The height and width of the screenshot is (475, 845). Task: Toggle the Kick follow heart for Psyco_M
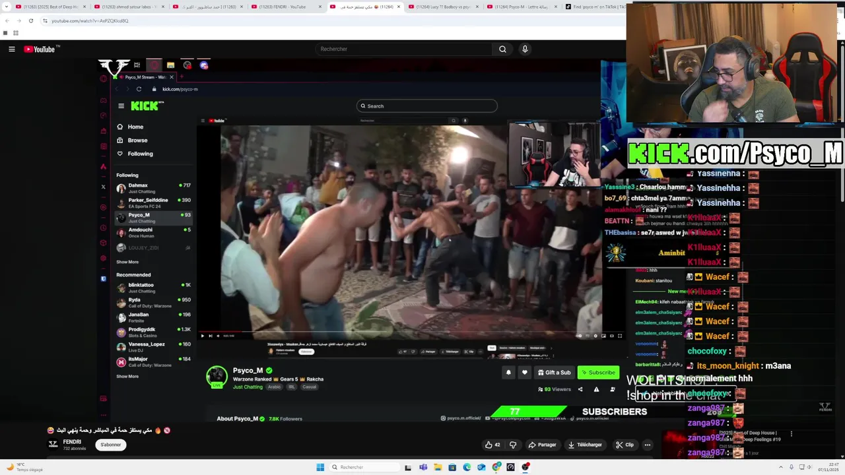(x=525, y=373)
